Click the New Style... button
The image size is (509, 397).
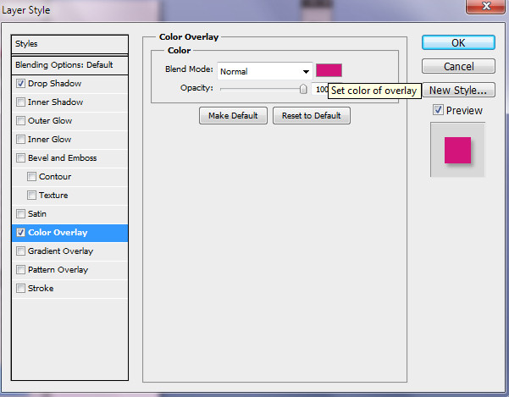(x=458, y=91)
